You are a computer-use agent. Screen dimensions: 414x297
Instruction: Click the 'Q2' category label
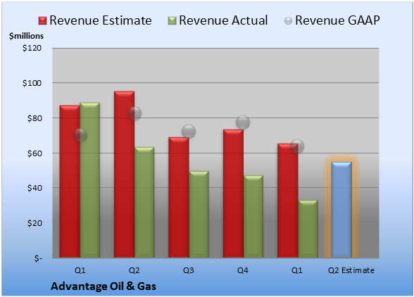[134, 270]
